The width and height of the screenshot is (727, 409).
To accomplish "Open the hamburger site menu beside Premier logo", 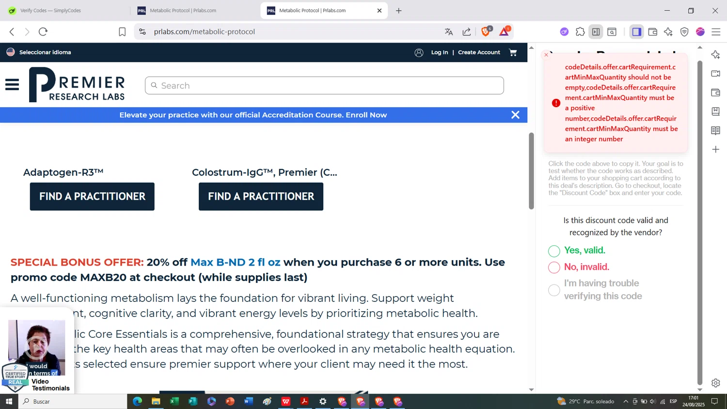I will pyautogui.click(x=12, y=85).
